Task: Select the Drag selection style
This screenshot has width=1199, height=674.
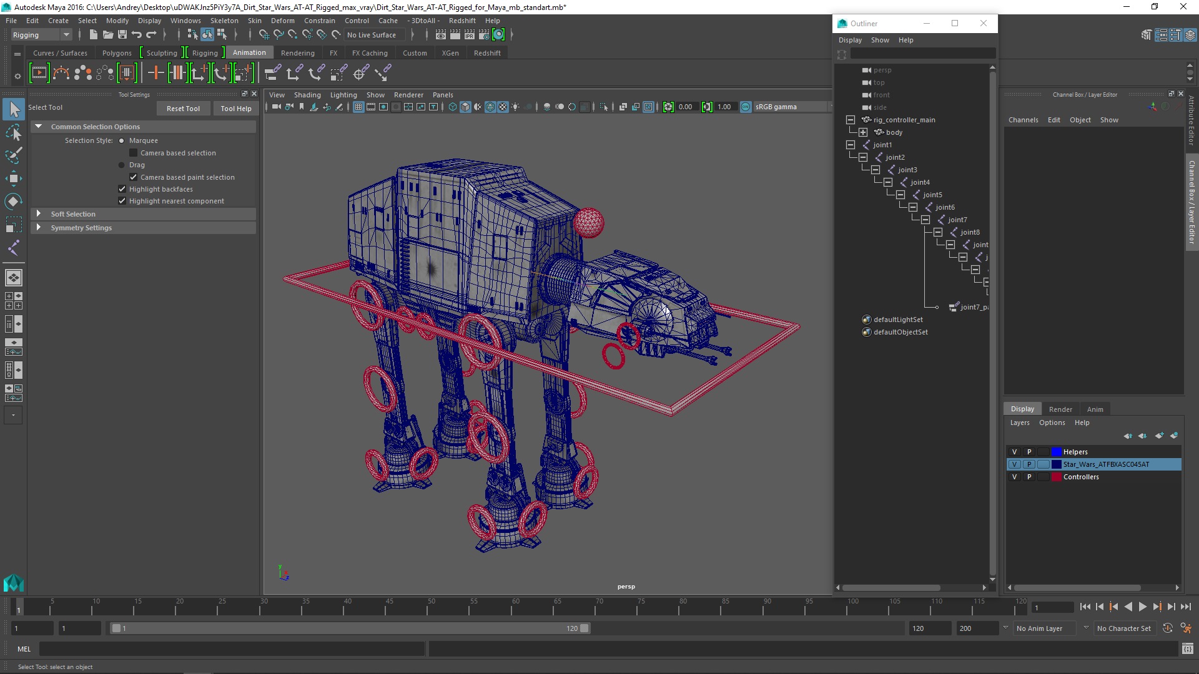Action: coord(122,165)
